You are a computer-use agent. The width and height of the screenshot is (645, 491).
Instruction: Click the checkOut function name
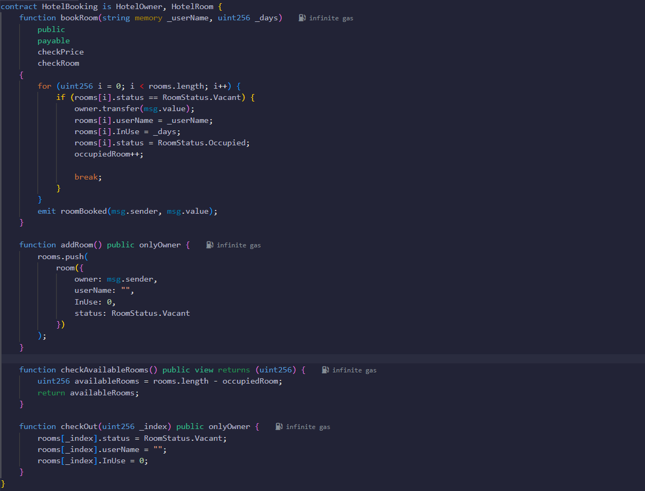(79, 426)
